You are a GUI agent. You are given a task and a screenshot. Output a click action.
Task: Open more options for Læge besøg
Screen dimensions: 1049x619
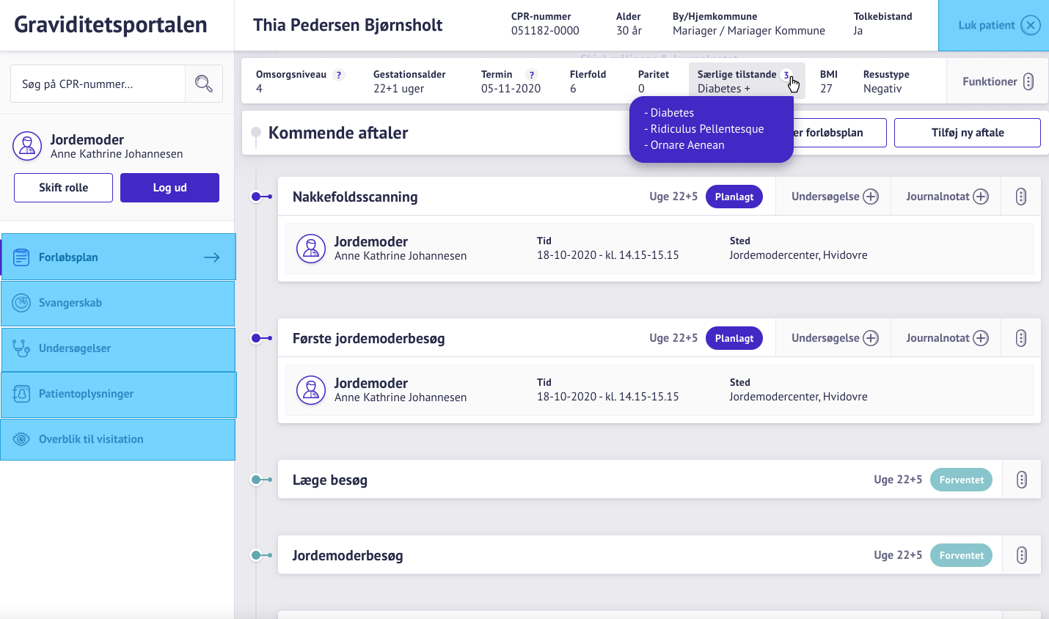1021,480
